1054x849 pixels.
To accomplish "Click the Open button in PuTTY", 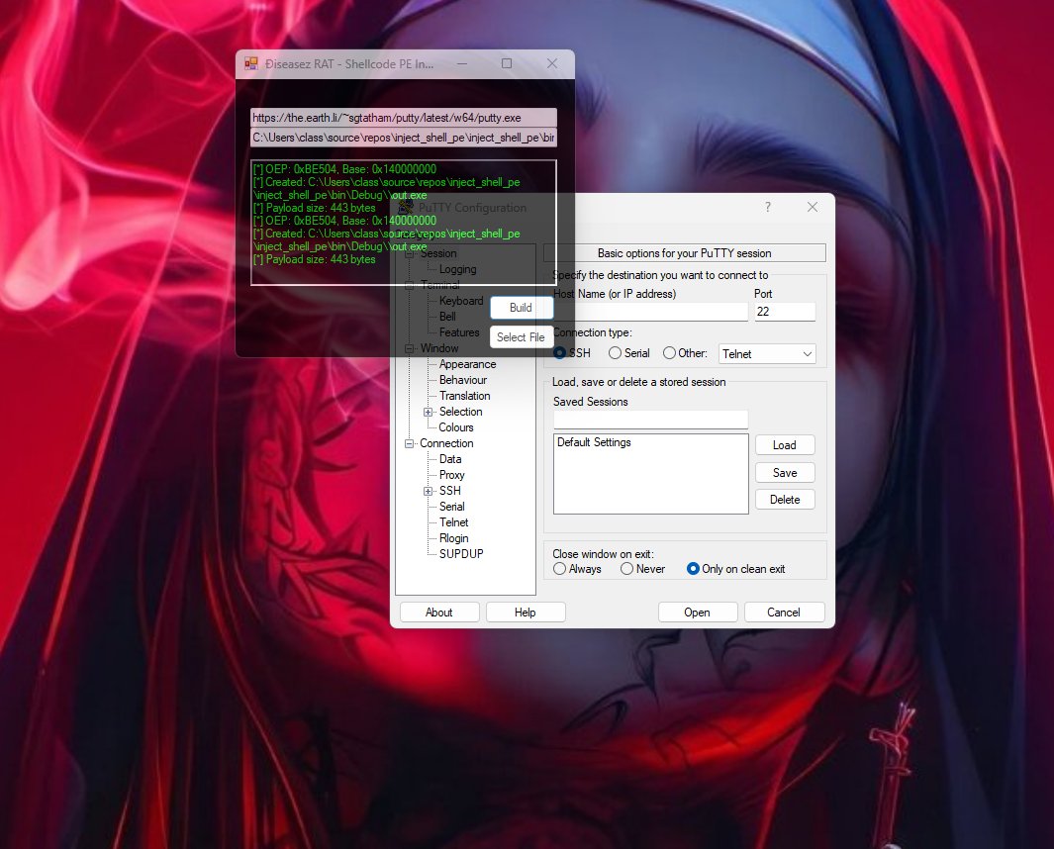I will click(697, 613).
